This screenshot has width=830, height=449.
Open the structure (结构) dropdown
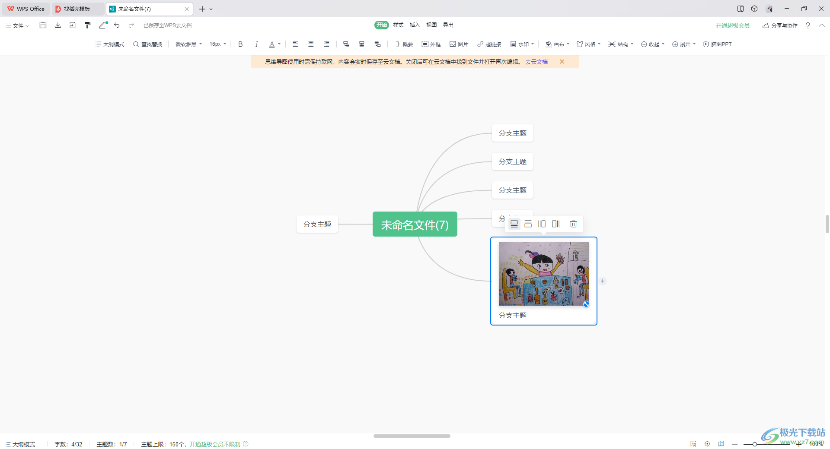point(621,44)
